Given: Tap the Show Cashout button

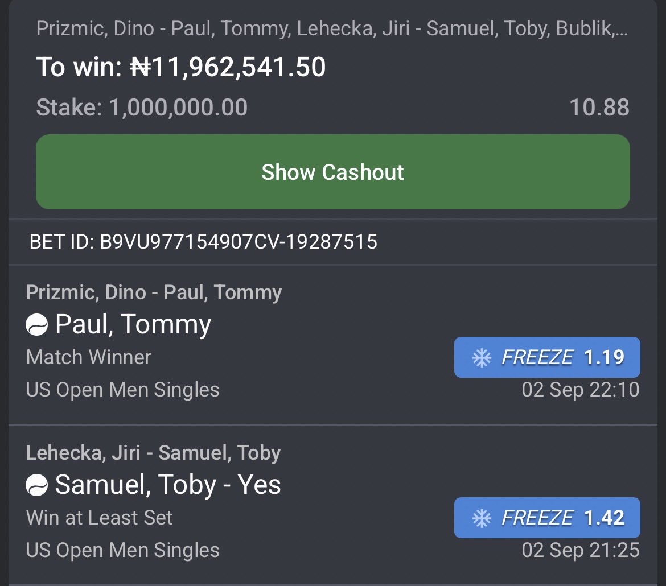Looking at the screenshot, I should click(x=332, y=172).
